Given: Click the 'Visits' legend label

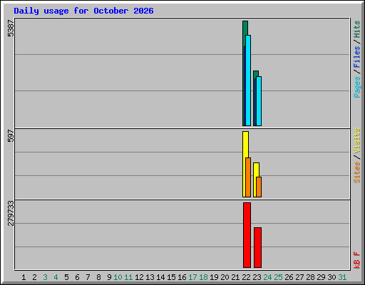Looking at the screenshot, I should coord(357,140).
